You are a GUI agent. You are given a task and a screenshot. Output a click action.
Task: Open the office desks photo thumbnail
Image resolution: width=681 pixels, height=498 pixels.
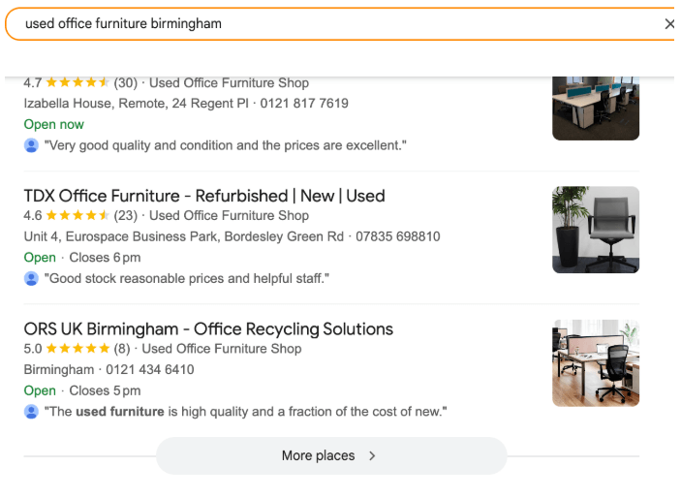point(595,107)
